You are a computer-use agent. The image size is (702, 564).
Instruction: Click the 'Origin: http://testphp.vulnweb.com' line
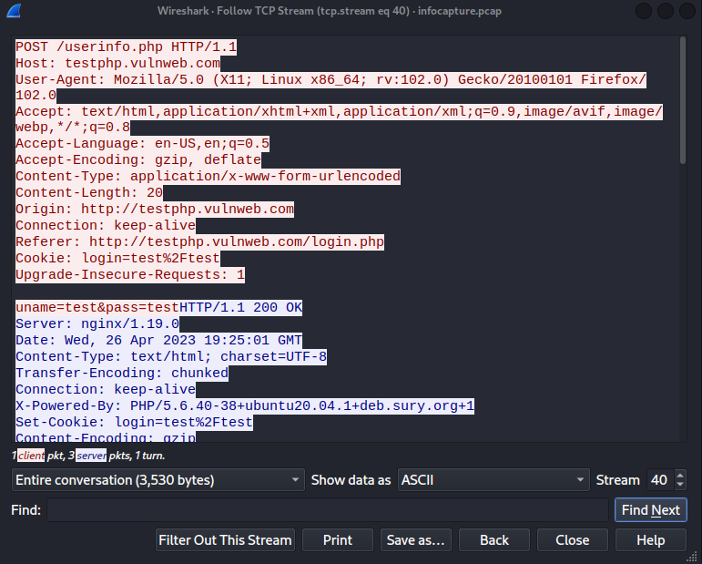(155, 209)
